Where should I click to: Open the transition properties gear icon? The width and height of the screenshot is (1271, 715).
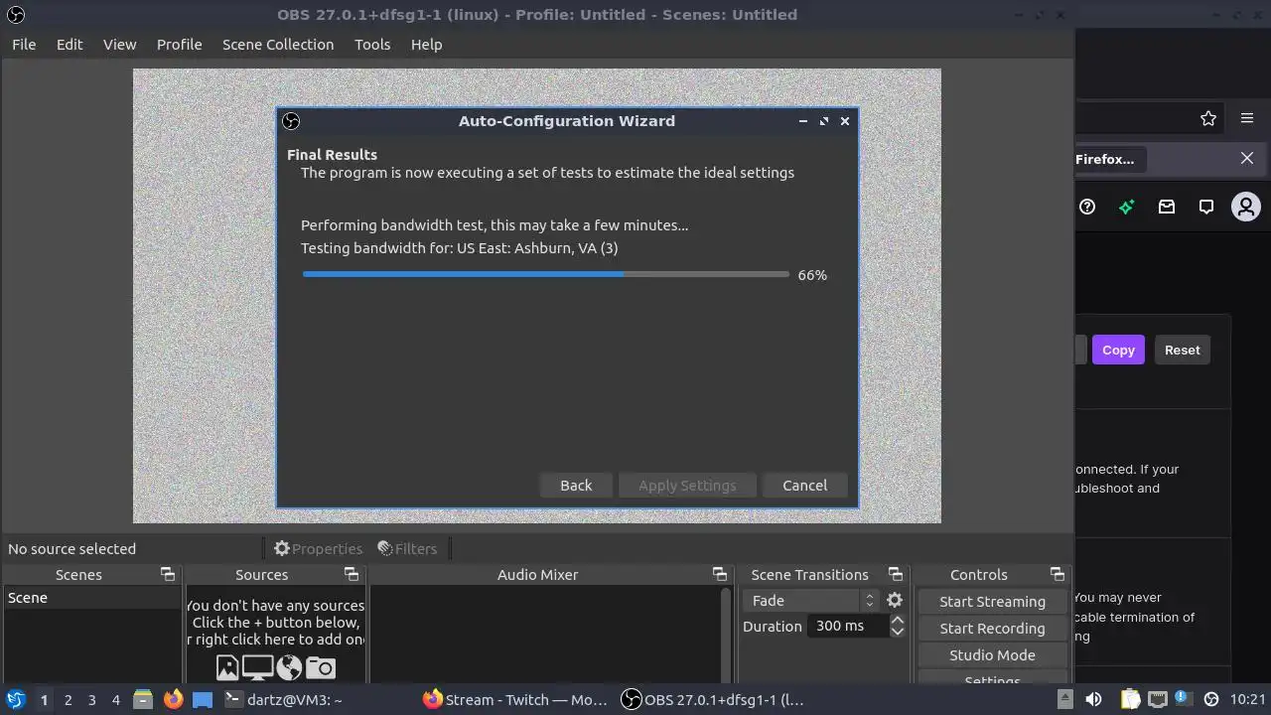pos(895,601)
